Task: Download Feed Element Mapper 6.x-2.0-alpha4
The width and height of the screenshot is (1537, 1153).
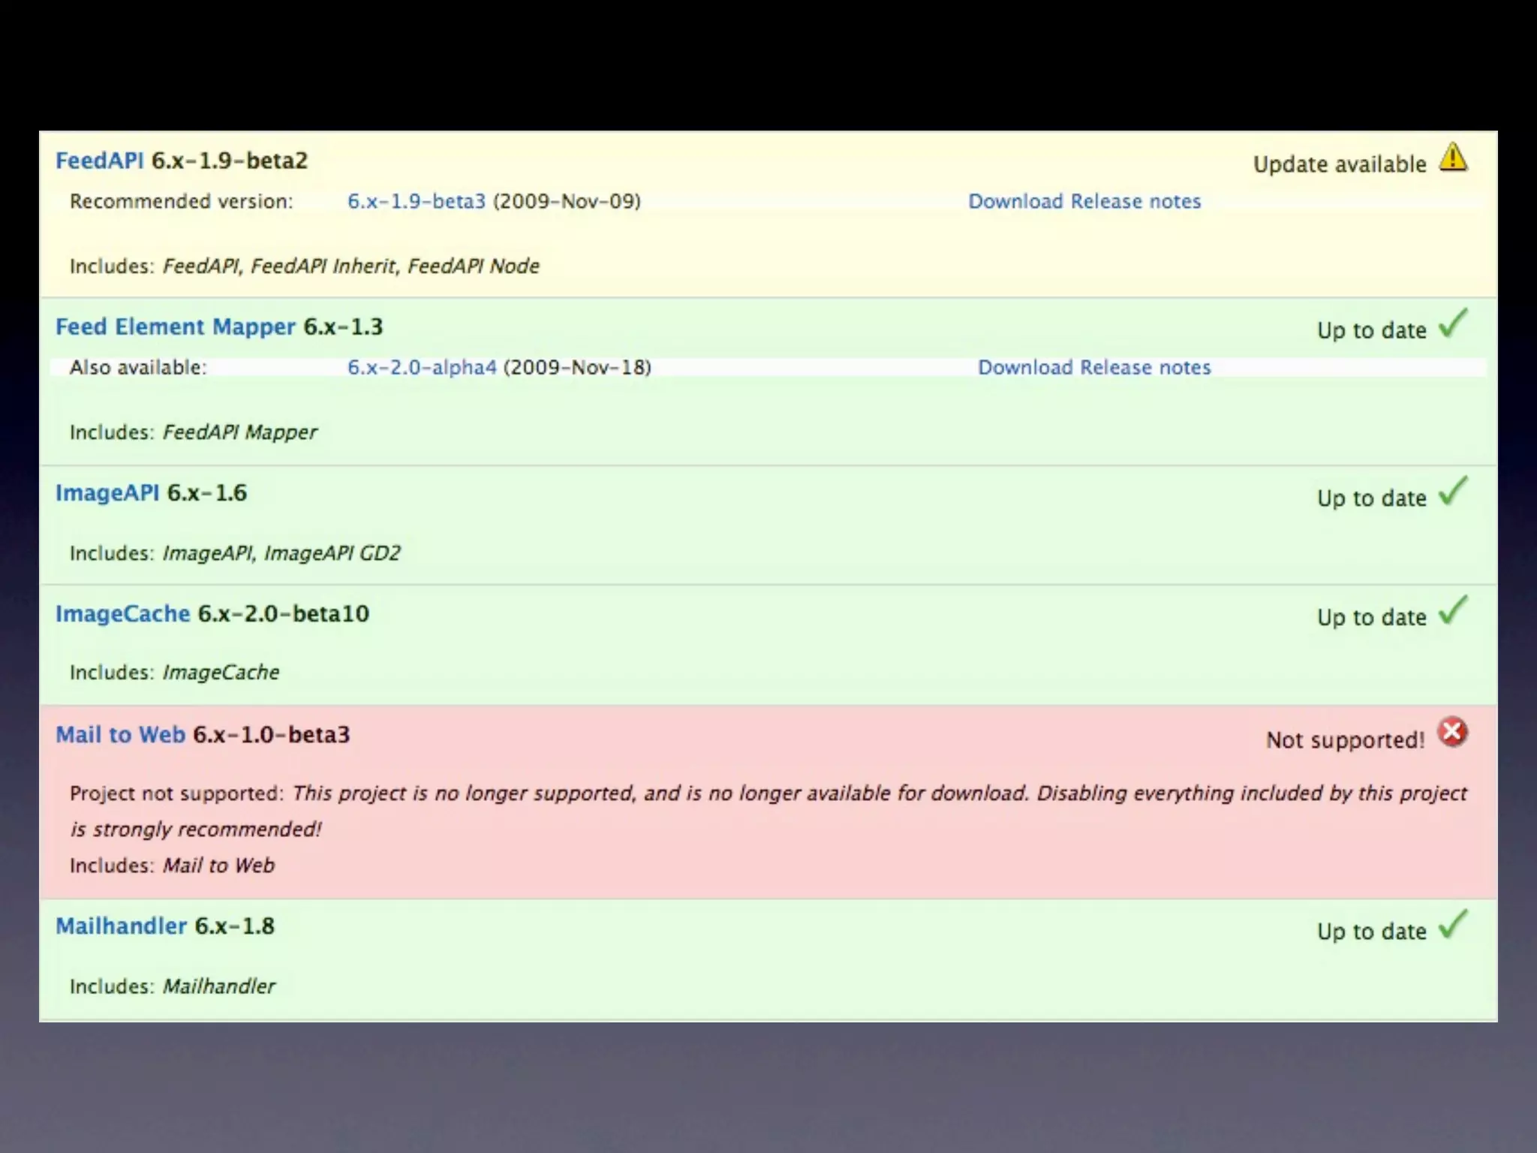Action: (1025, 368)
